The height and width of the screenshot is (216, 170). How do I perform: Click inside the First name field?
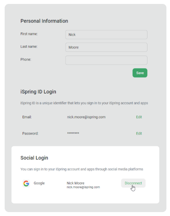(x=106, y=35)
